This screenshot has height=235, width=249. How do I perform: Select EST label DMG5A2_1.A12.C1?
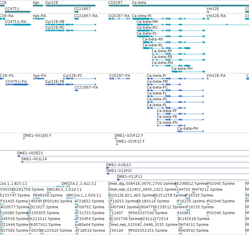click(x=79, y=184)
